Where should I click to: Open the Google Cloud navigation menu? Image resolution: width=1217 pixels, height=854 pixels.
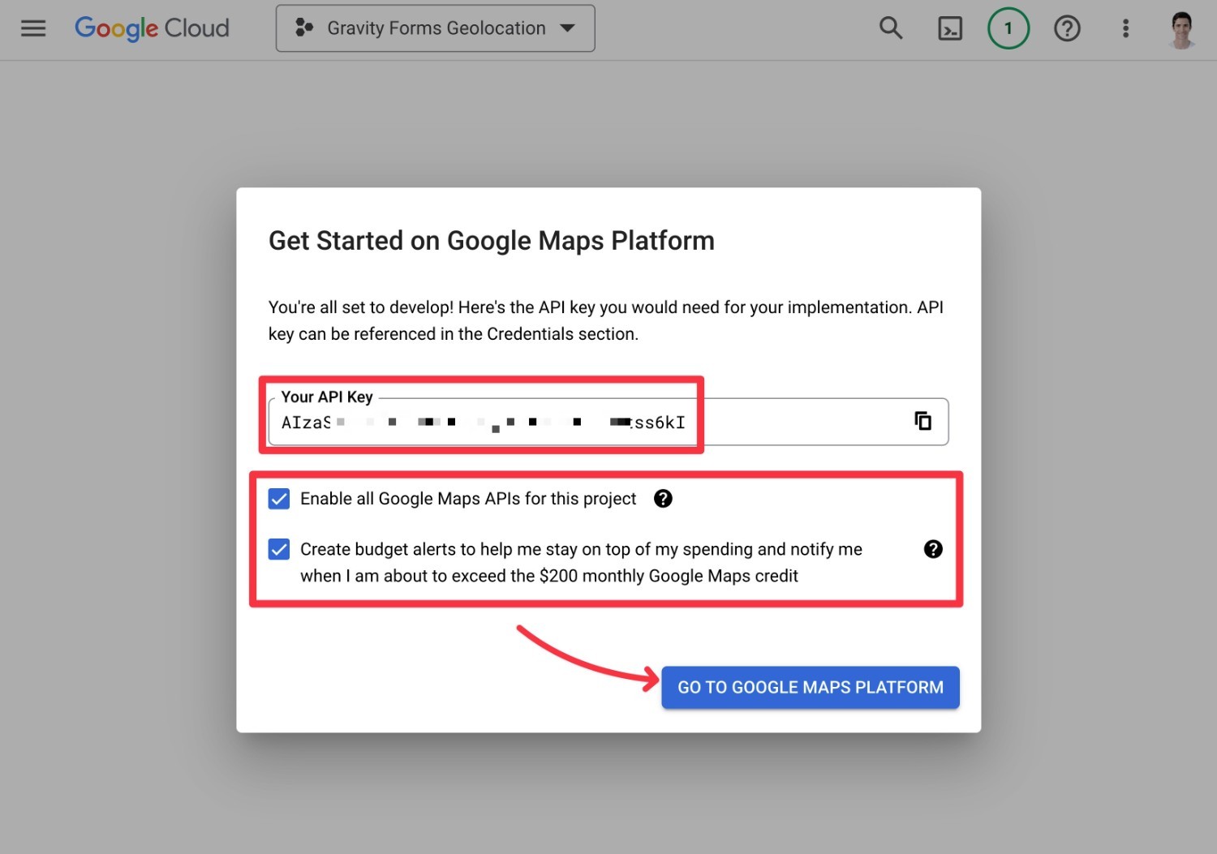(32, 28)
